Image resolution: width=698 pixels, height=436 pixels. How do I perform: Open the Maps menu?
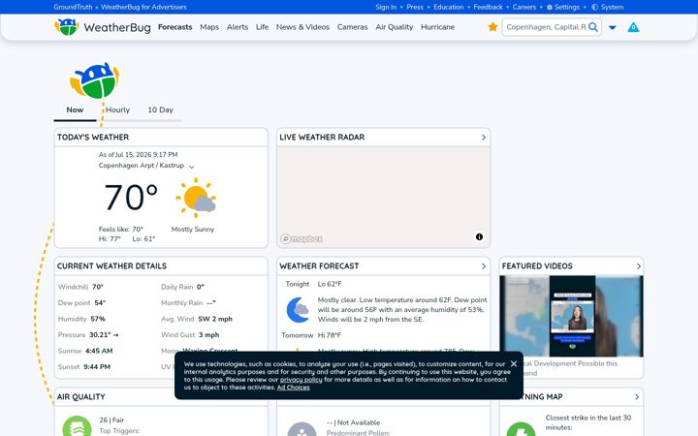coord(209,27)
